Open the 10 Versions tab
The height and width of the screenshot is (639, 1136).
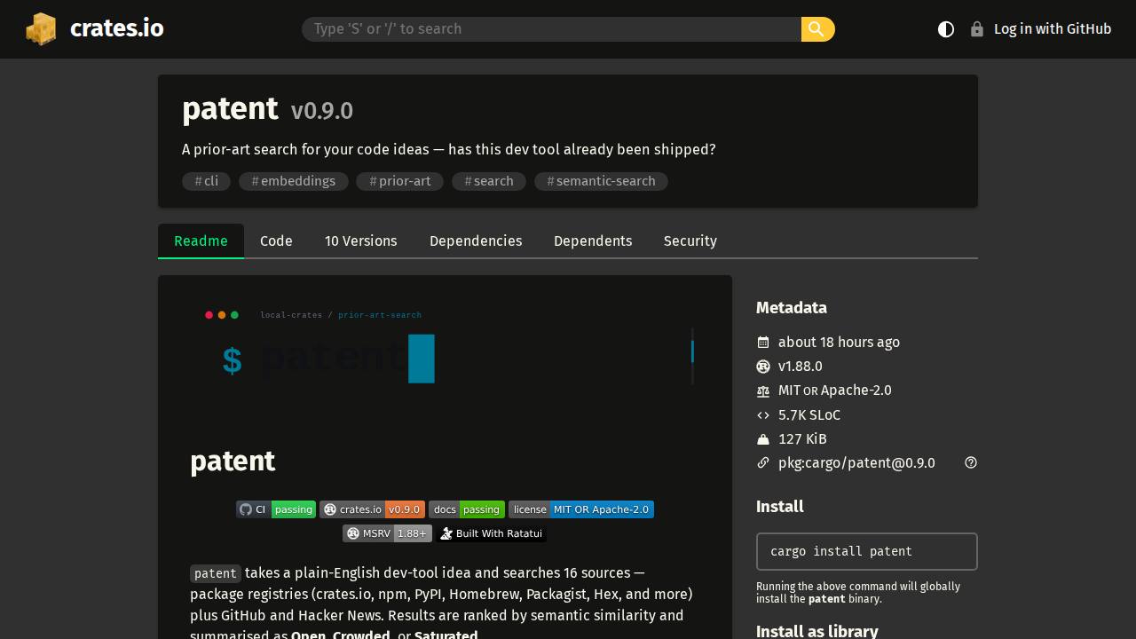tap(360, 241)
